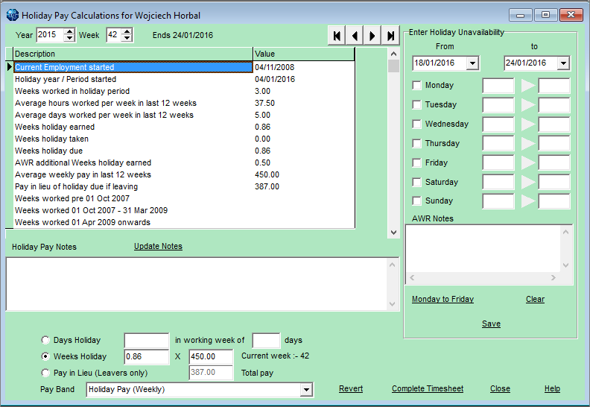590x407 pixels.
Task: Open the to date dropdown
Action: tap(563, 63)
